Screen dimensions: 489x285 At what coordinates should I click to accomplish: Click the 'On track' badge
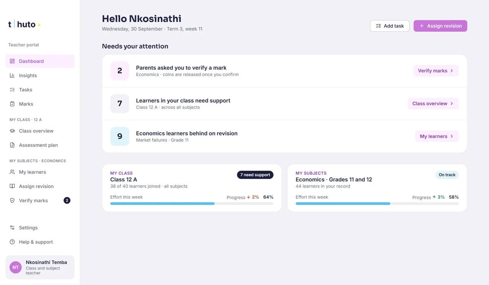pyautogui.click(x=447, y=175)
